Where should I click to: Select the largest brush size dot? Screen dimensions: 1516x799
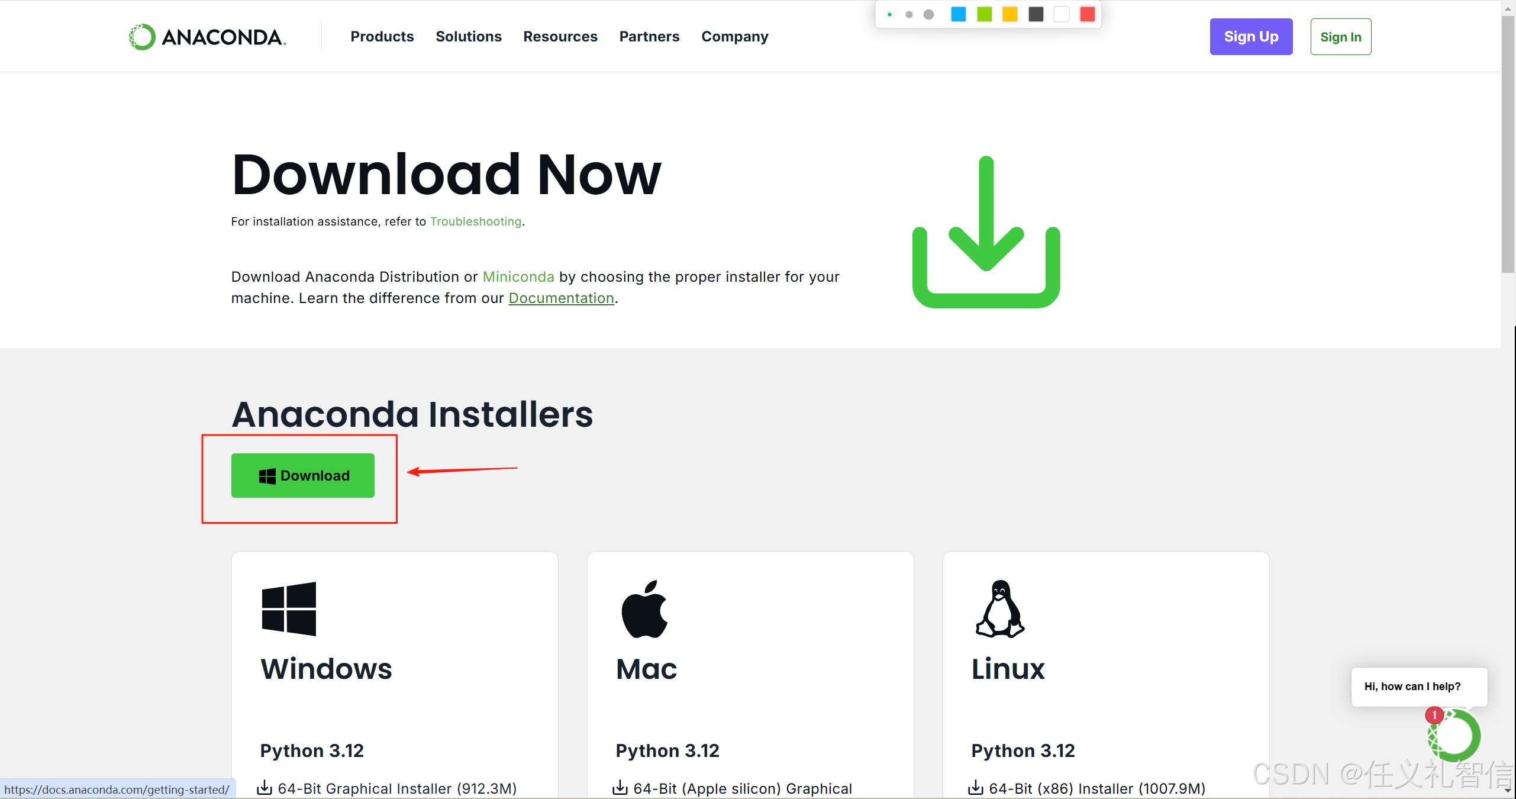(928, 14)
